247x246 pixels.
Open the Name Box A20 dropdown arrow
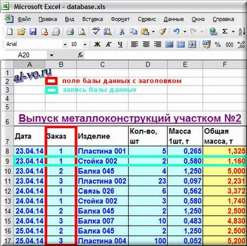(x=51, y=55)
